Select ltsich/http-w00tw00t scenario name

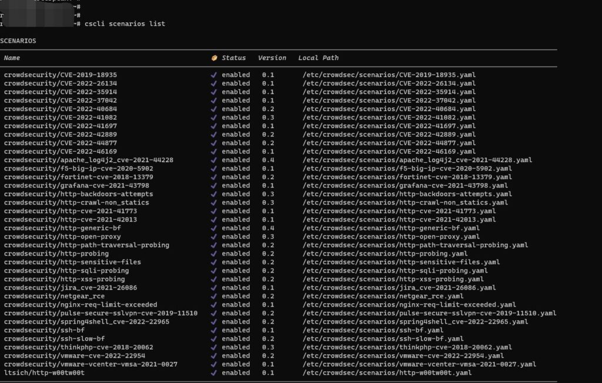44,372
